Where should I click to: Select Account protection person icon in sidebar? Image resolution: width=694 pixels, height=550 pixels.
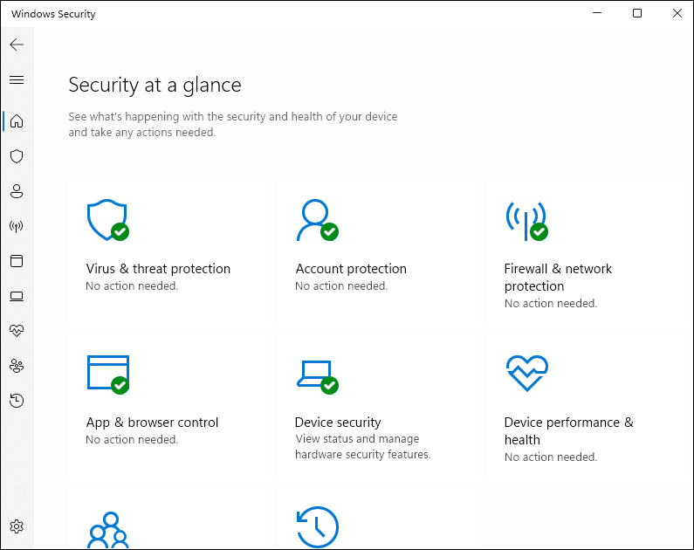[17, 191]
